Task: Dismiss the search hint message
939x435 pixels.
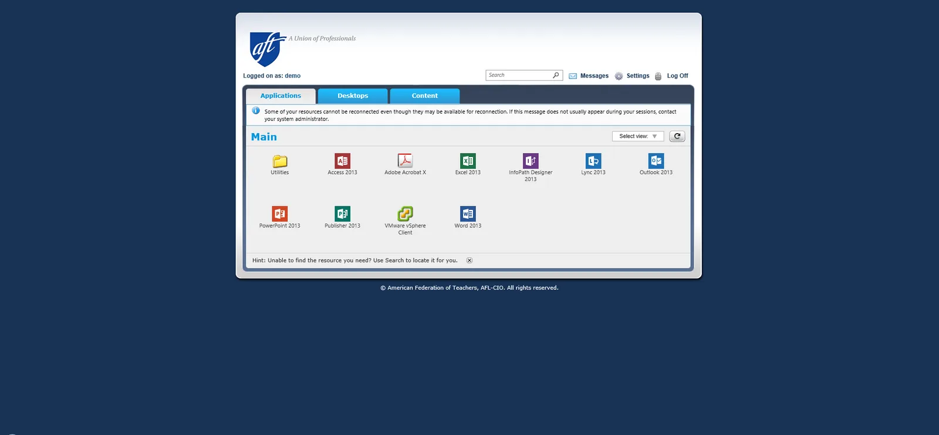Action: point(469,260)
